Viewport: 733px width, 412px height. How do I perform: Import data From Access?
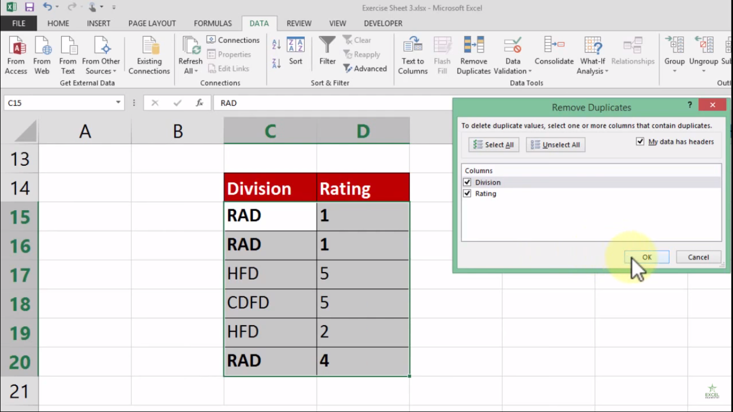[x=16, y=56]
